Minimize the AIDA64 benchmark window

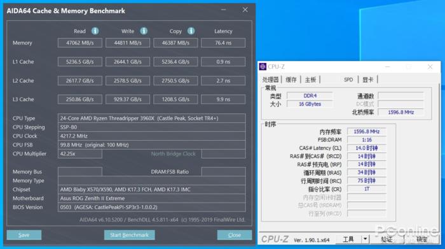tap(224, 10)
